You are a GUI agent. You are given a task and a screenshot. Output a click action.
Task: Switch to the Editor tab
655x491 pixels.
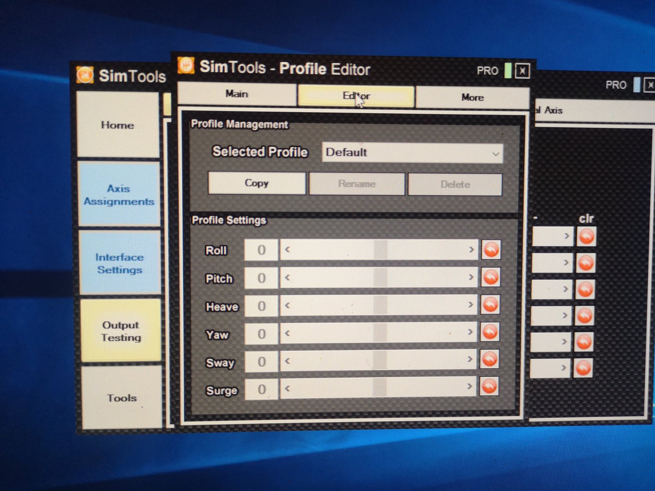pyautogui.click(x=356, y=96)
